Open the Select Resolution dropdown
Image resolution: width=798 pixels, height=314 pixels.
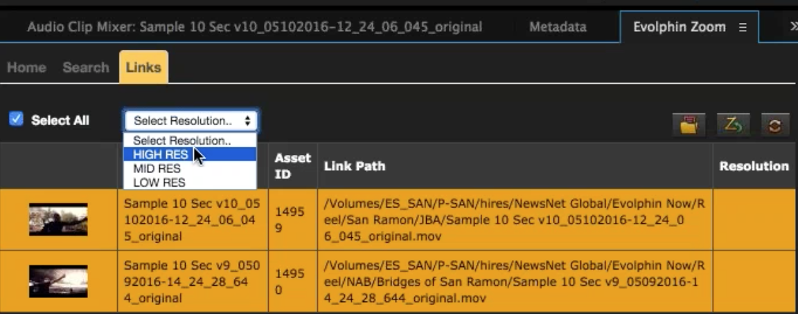pos(191,120)
